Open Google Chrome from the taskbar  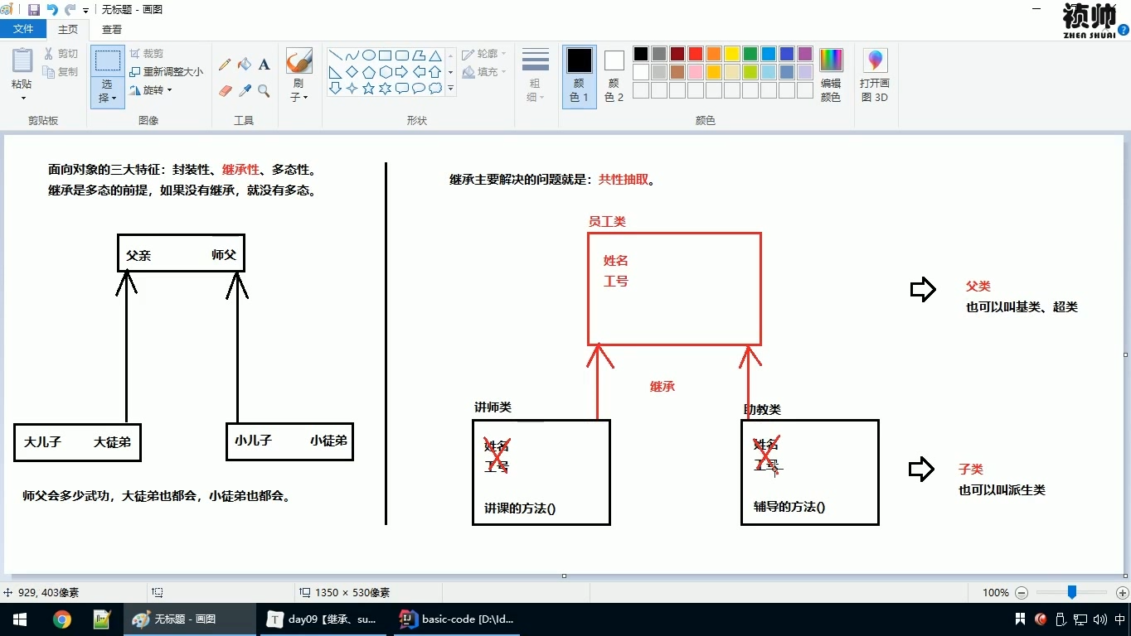click(x=61, y=619)
